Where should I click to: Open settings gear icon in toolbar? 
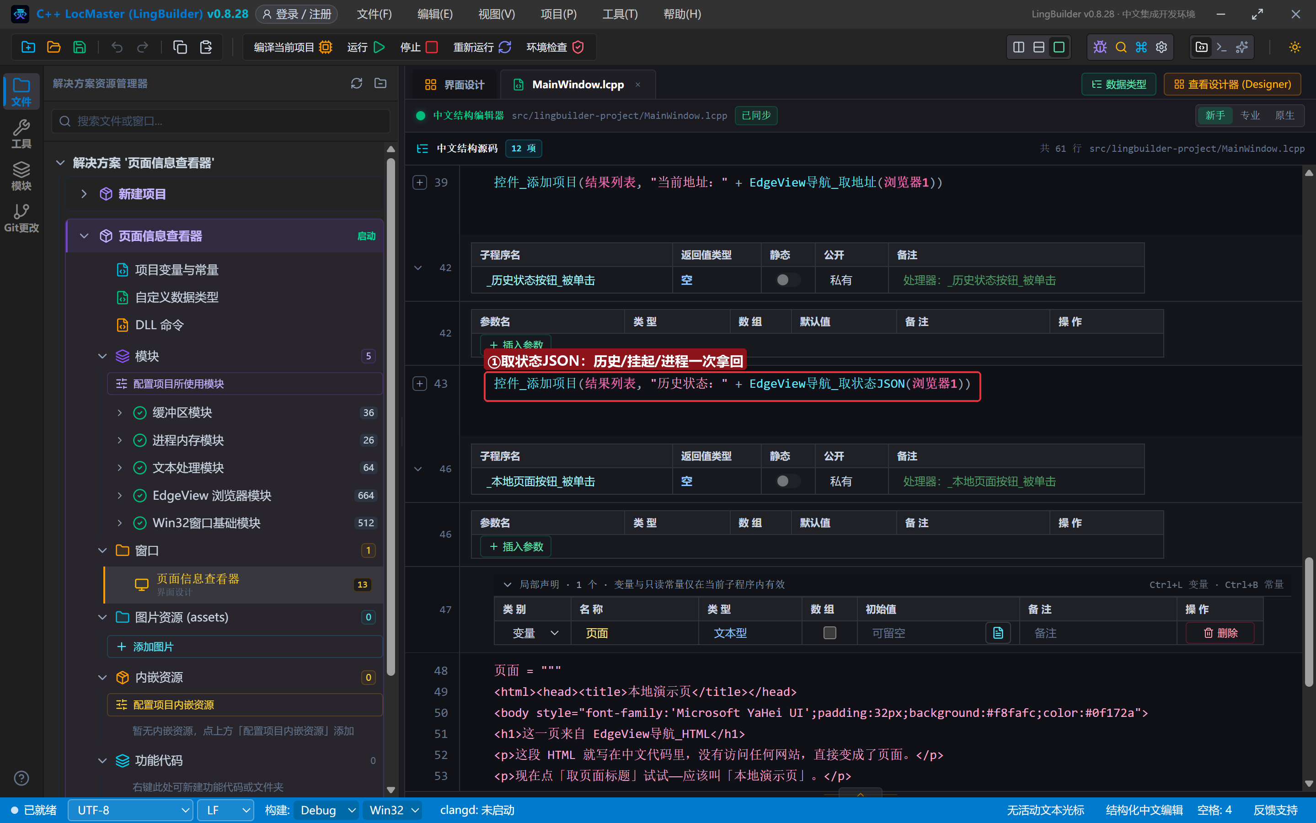tap(1161, 47)
